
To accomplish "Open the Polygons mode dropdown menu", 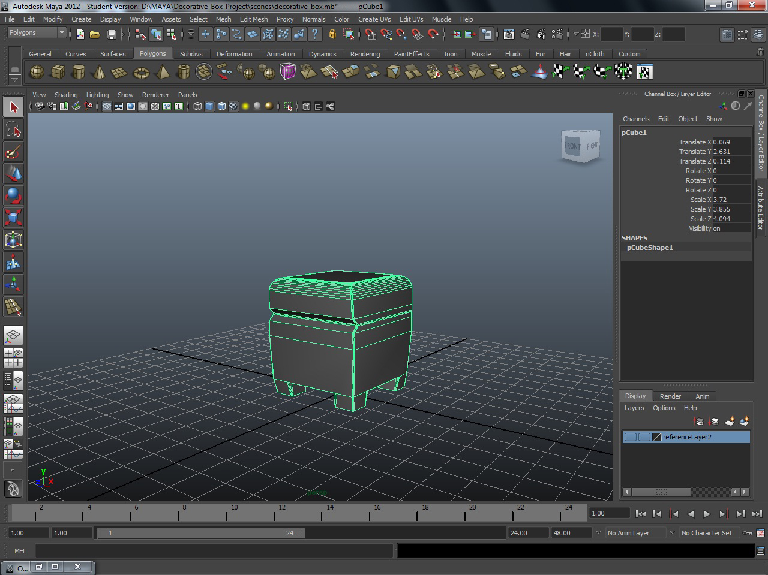I will click(x=36, y=32).
